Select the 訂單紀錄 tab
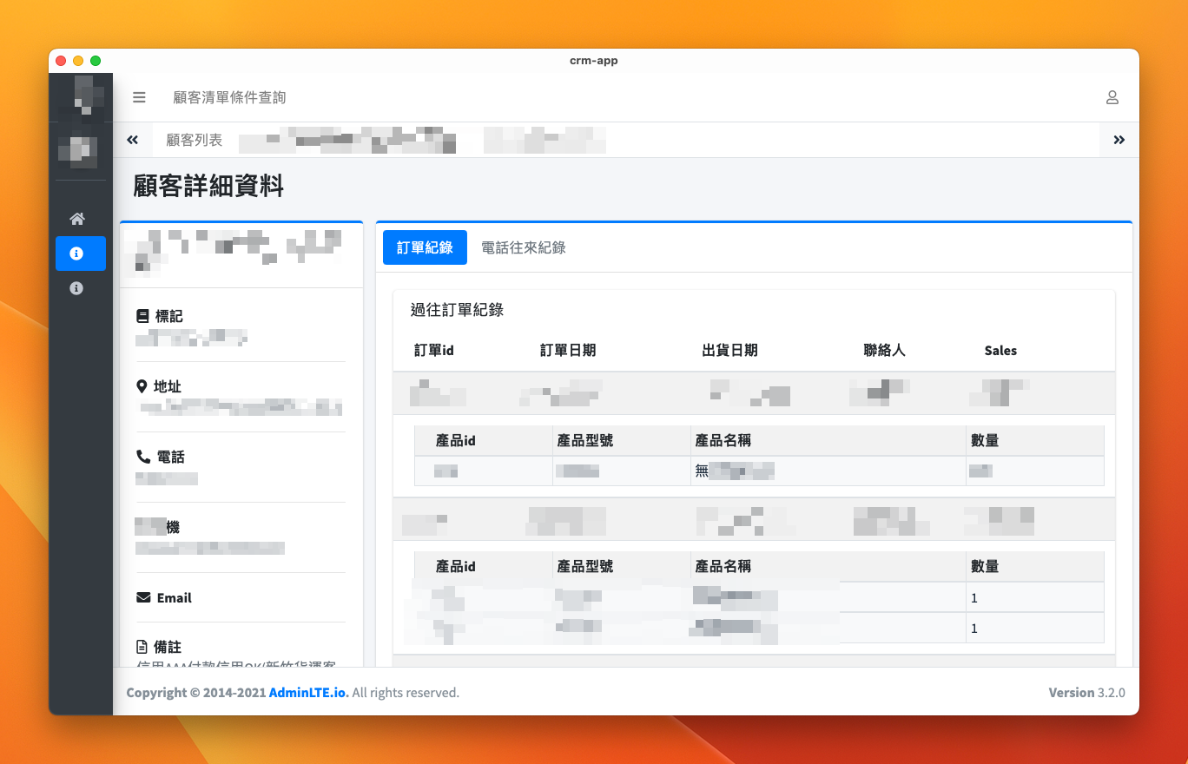 click(425, 247)
